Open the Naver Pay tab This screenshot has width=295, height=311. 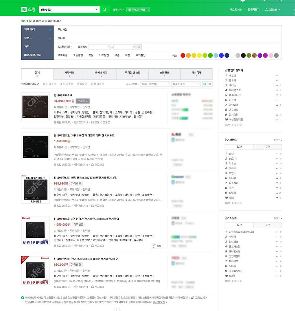pos(101,74)
